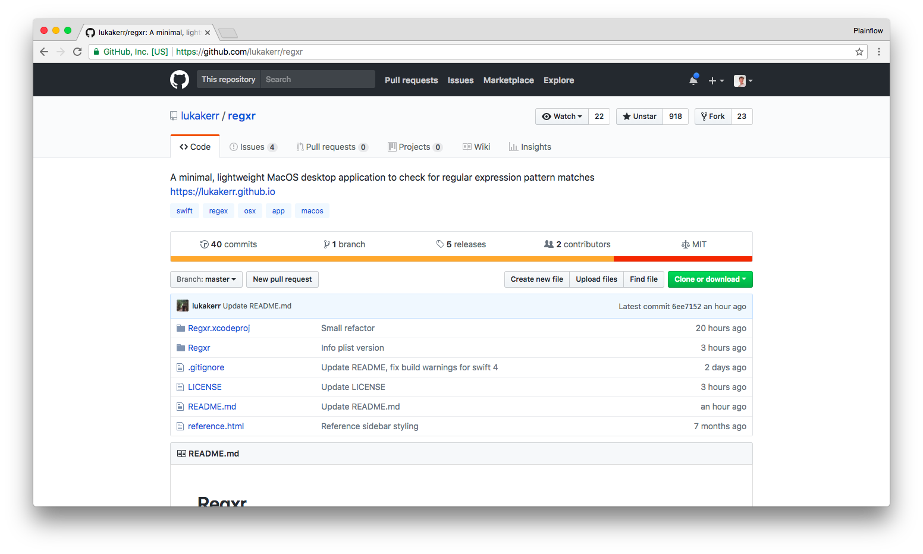Click the README.md file icon in list
Screen dimensions: 923x554
(x=180, y=407)
